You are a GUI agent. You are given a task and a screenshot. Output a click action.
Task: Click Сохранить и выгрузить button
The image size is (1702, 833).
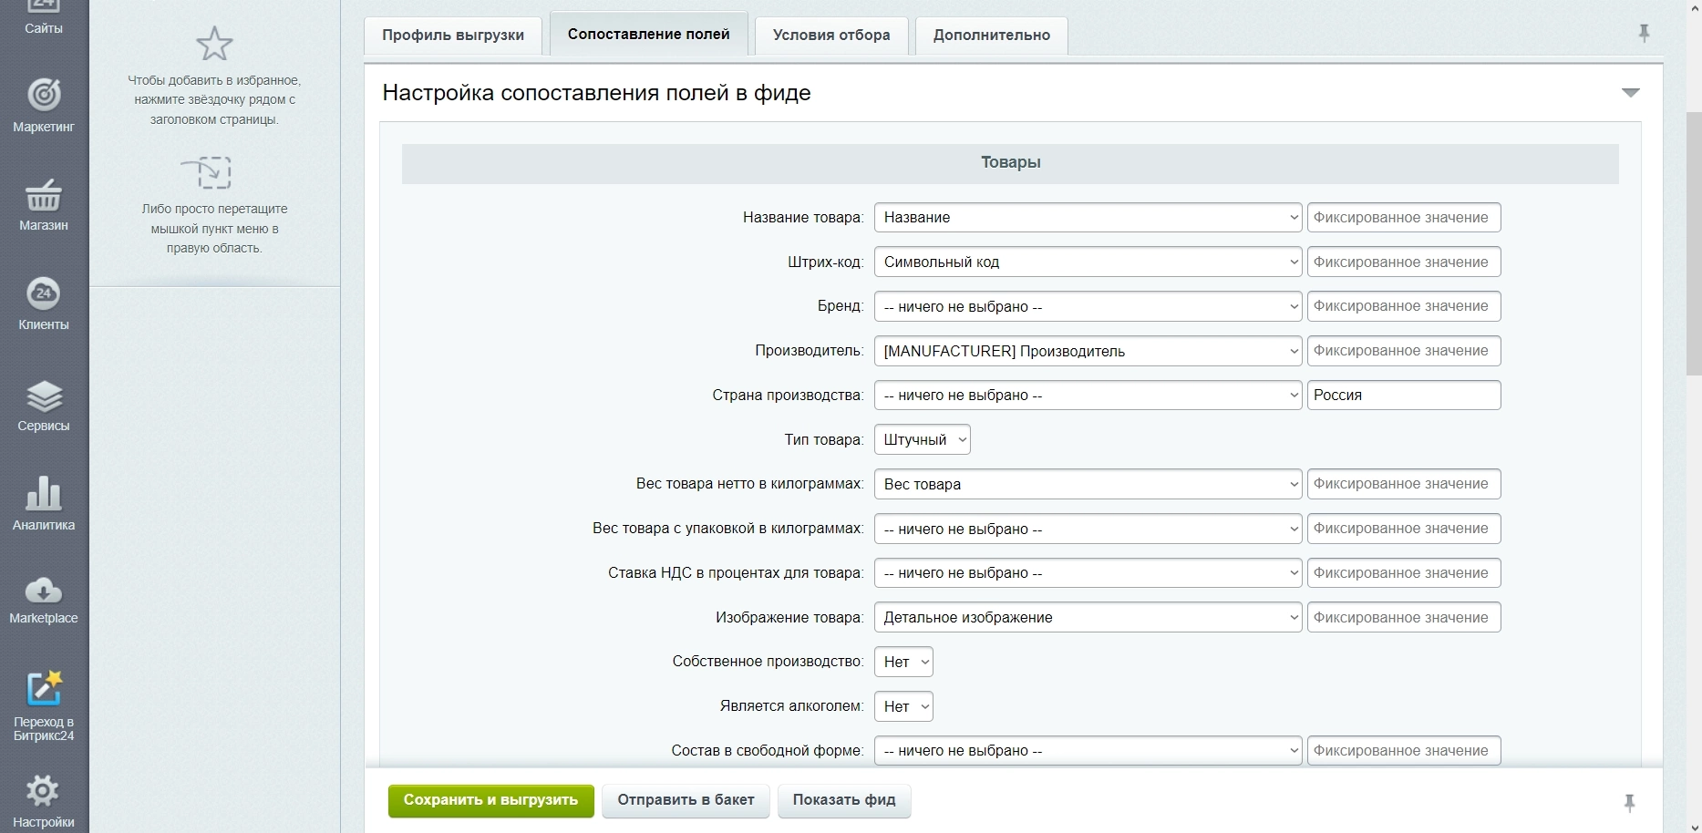click(490, 800)
